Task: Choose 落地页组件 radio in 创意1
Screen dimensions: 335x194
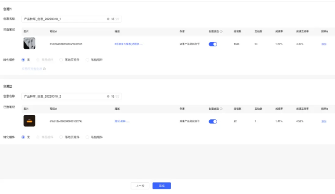Action: click(61, 60)
